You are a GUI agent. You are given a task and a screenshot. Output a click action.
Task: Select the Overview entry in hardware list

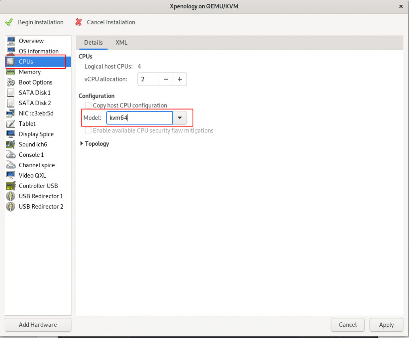38,41
